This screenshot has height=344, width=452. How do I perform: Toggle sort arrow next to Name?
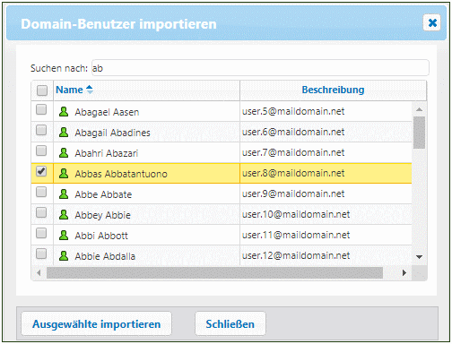(90, 90)
